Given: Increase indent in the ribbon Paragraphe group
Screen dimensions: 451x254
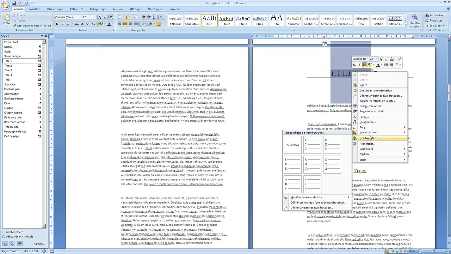Looking at the screenshot, I should point(149,17).
